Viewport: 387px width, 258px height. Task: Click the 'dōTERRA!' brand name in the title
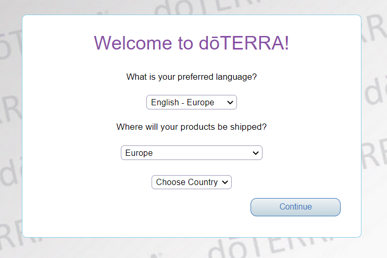pos(244,43)
